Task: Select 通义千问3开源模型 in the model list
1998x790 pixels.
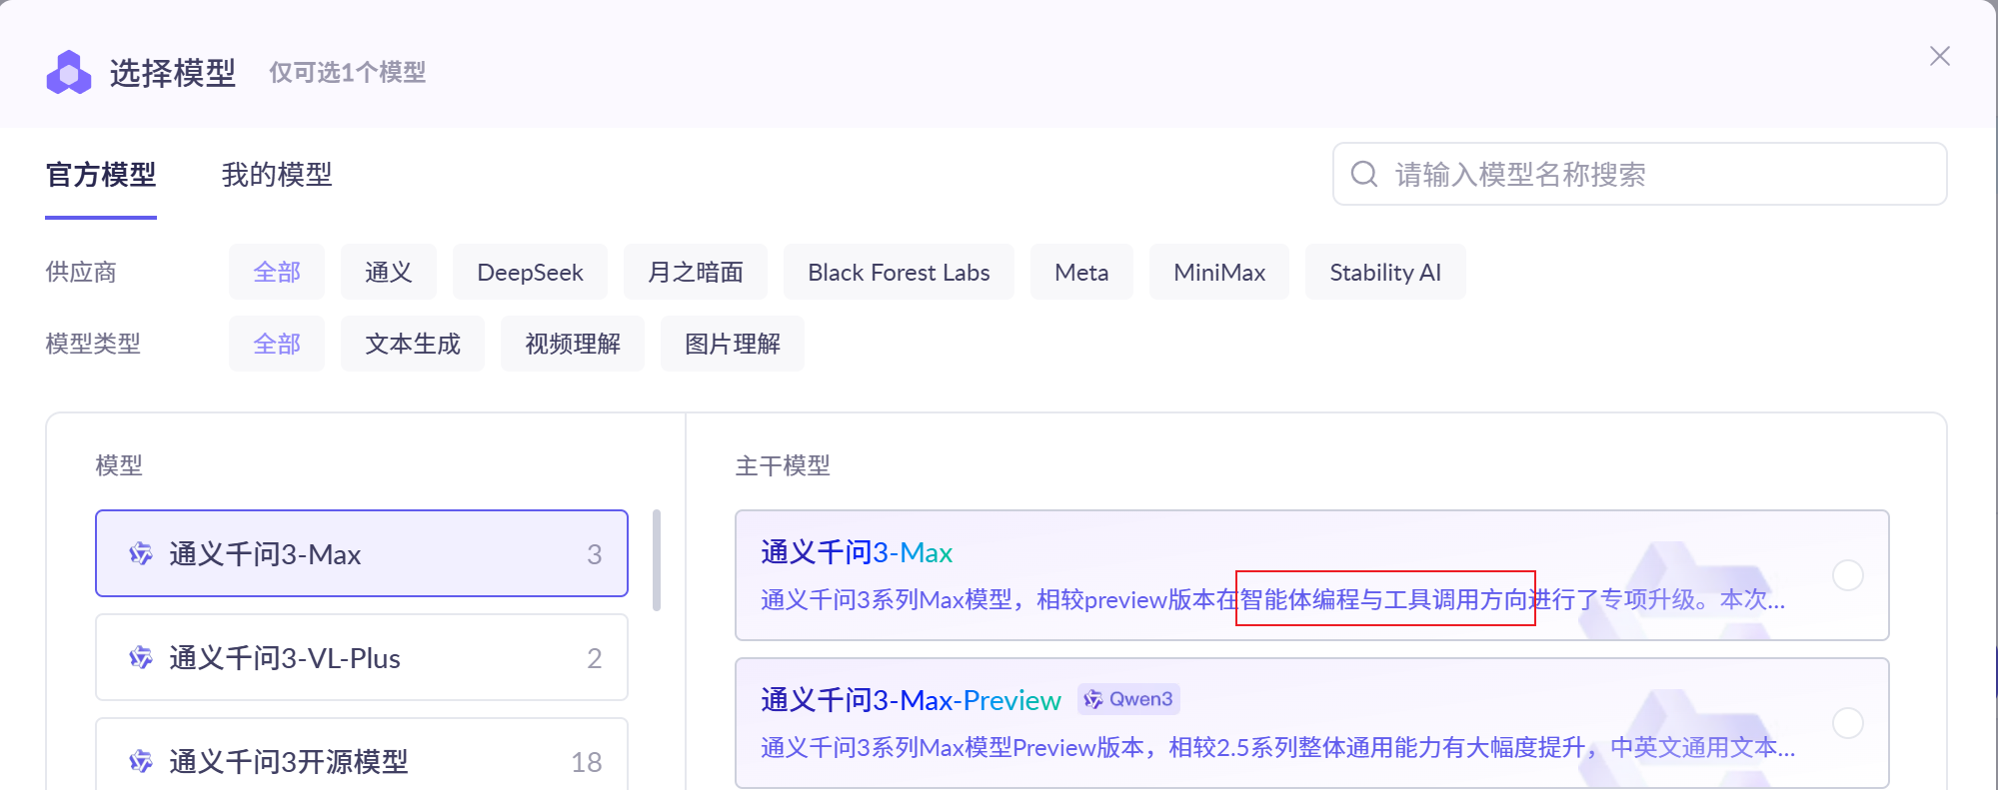Action: click(x=362, y=754)
